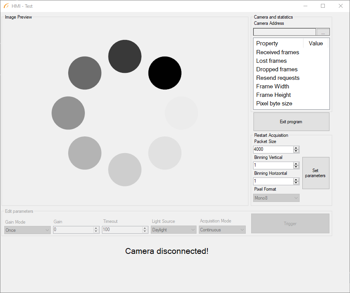Increase Binning Vertical with up arrow

pyautogui.click(x=296, y=164)
